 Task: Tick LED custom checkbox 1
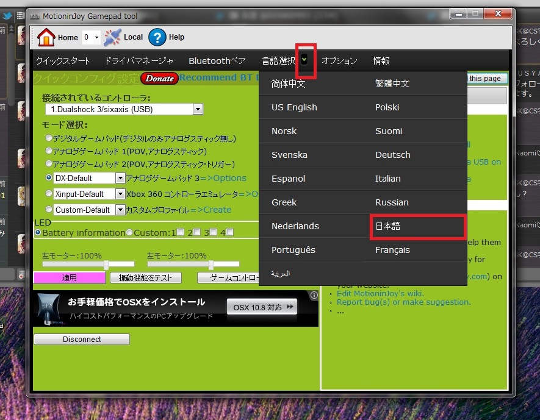click(180, 232)
